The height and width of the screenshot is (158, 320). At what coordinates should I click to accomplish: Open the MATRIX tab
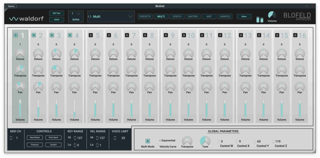point(193,17)
